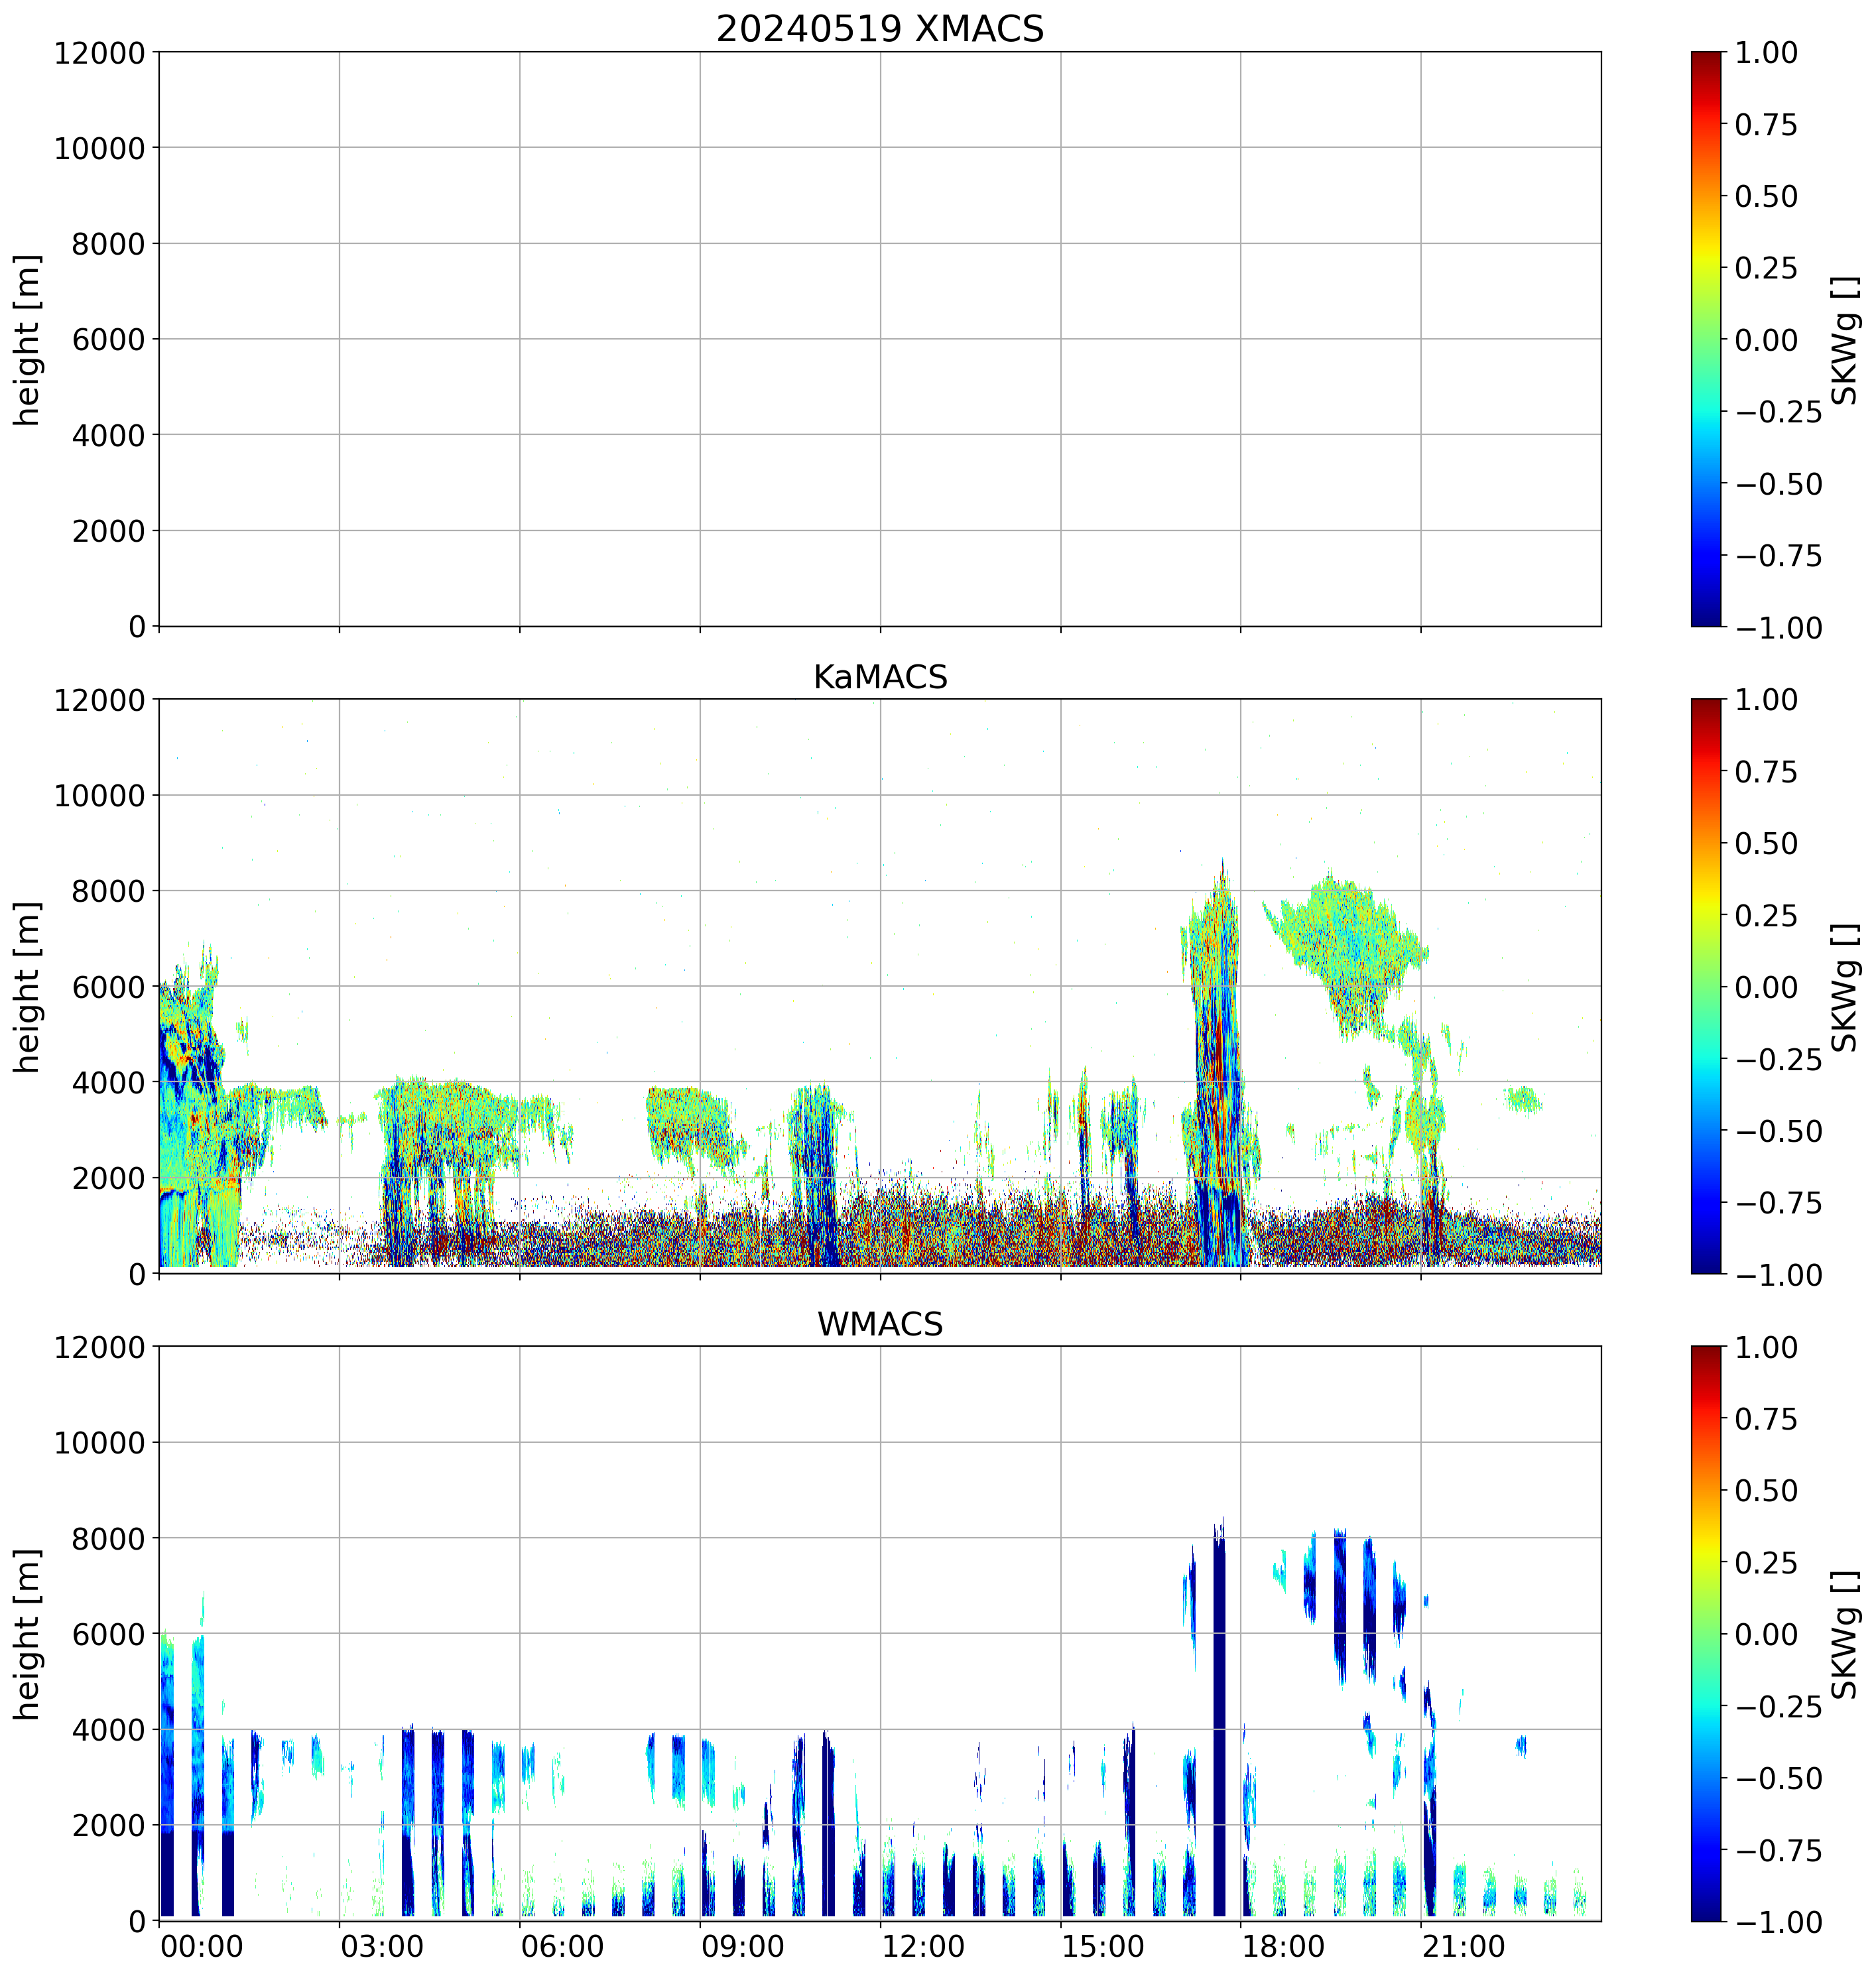The image size is (1876, 1976).
Task: Click the −0.50 tick on the WMACS colorbar
Action: (x=1778, y=1778)
